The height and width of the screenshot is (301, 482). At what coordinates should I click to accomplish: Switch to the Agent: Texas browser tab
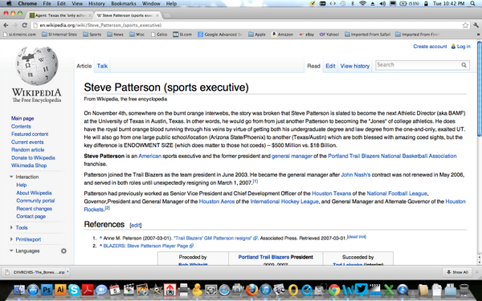[60, 15]
